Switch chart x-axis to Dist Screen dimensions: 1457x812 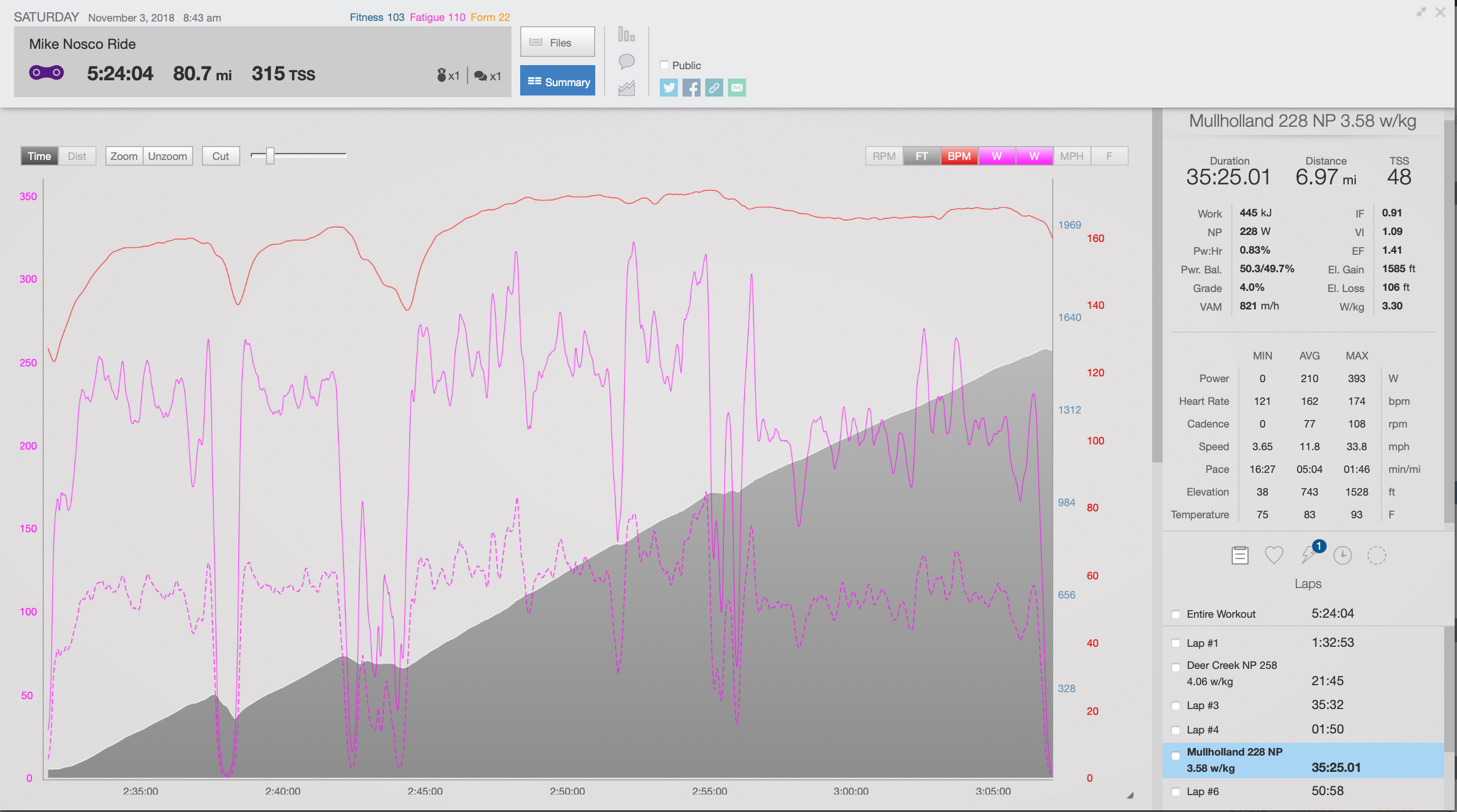click(x=77, y=156)
